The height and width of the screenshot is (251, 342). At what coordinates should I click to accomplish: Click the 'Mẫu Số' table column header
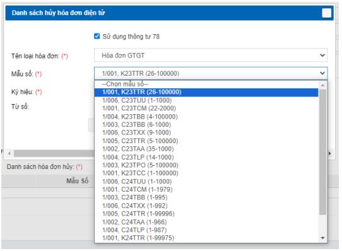click(78, 181)
